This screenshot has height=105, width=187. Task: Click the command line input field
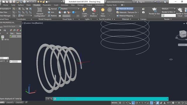(x=111, y=99)
